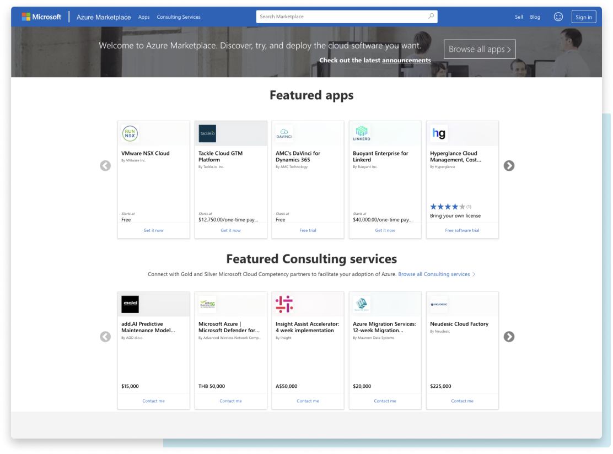613x454 pixels.
Task: Click the $20,000 price on Azure Migration card
Action: point(362,386)
